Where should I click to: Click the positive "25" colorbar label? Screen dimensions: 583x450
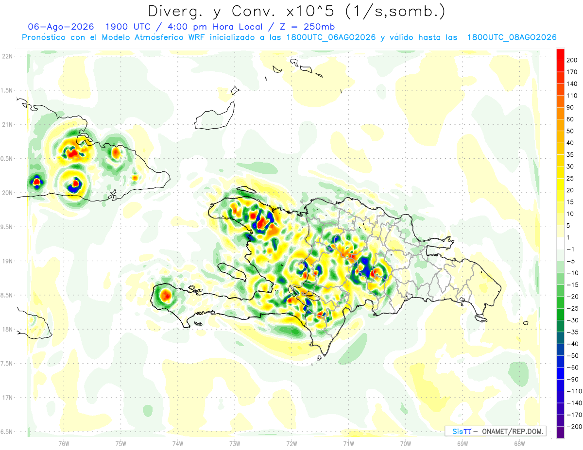[x=570, y=179]
